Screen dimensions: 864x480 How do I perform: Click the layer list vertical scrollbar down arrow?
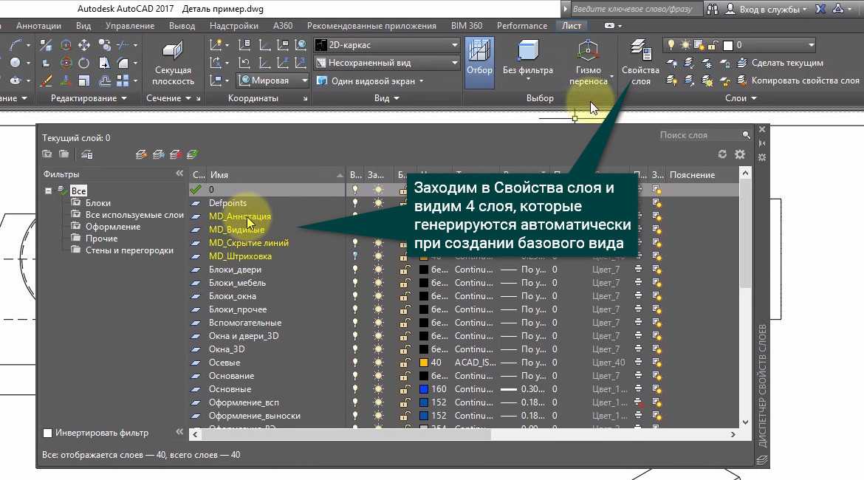pos(746,422)
